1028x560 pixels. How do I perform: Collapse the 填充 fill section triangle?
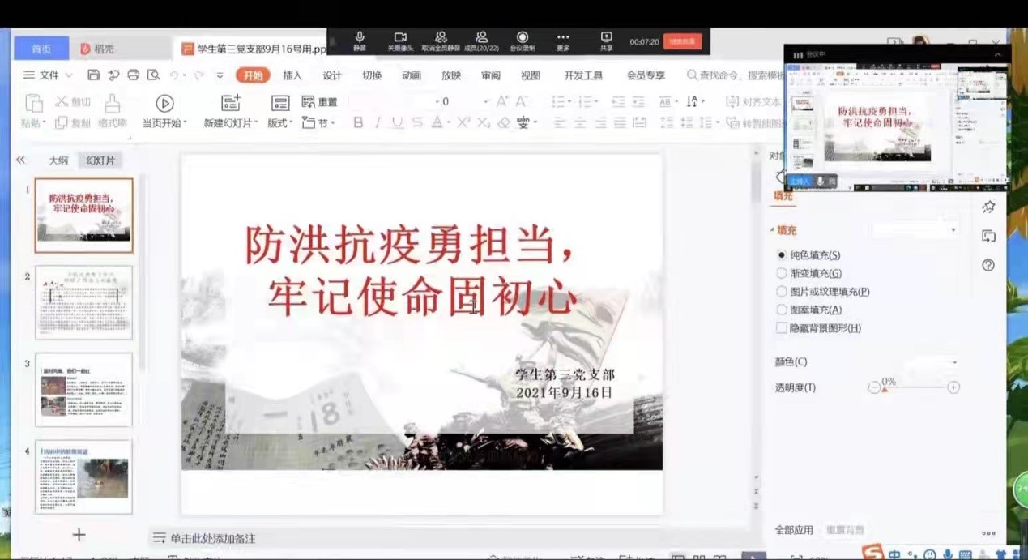pyautogui.click(x=772, y=230)
